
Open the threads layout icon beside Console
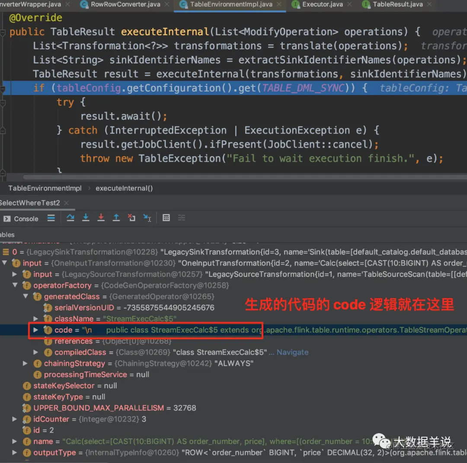(x=51, y=218)
